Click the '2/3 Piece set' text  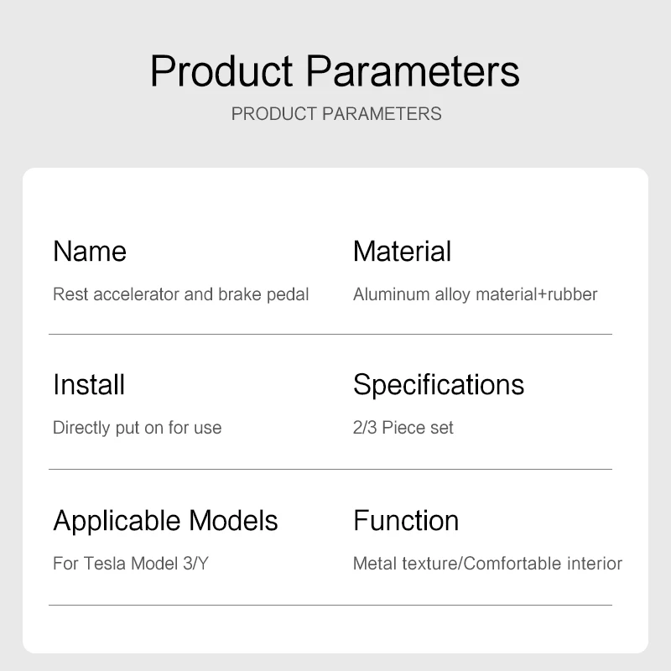click(403, 428)
